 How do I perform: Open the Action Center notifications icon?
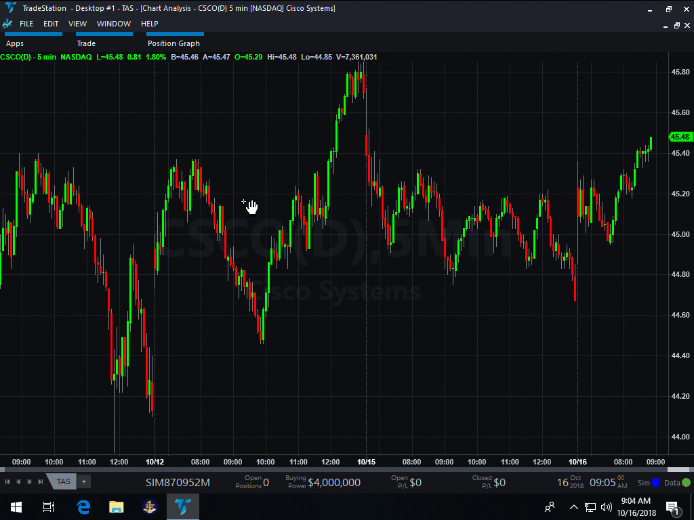click(673, 507)
